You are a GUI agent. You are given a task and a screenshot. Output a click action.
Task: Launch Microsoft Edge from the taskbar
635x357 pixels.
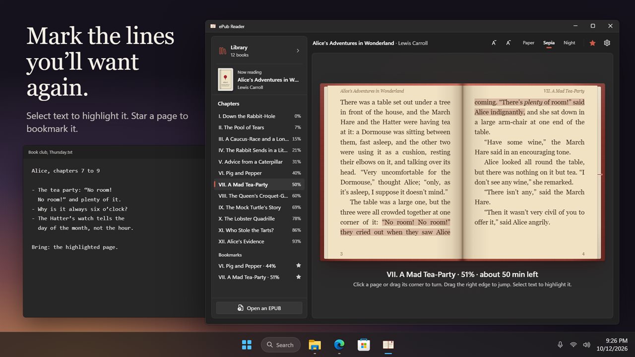(339, 345)
